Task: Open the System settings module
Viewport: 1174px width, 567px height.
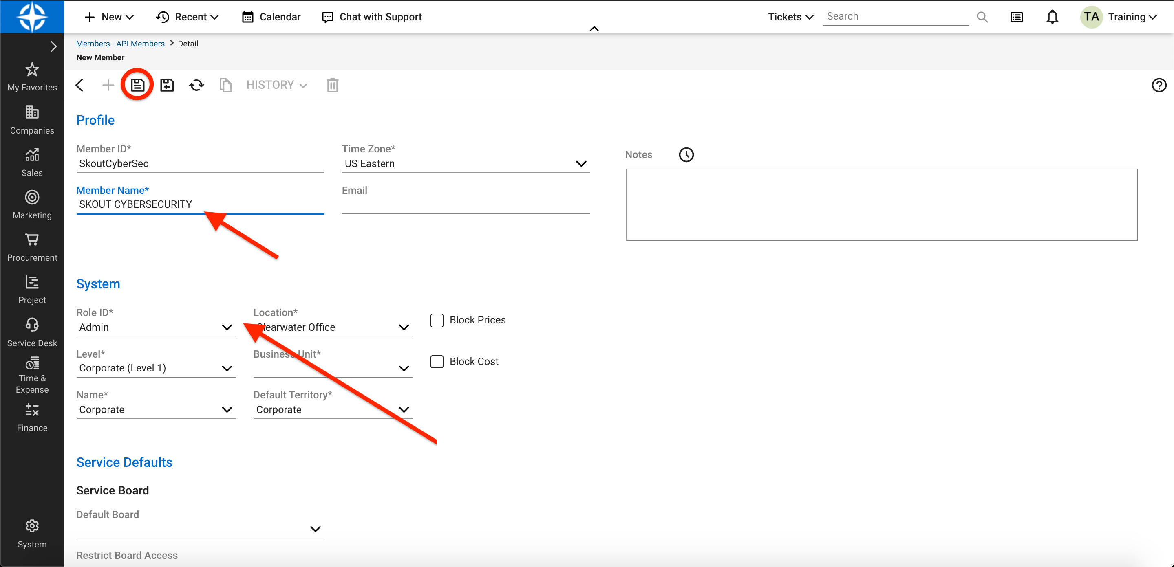Action: pos(32,534)
